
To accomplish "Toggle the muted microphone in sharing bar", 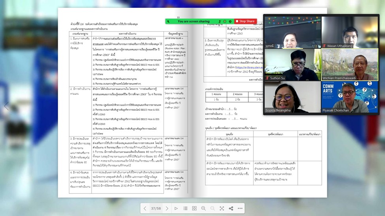I will tap(220, 21).
